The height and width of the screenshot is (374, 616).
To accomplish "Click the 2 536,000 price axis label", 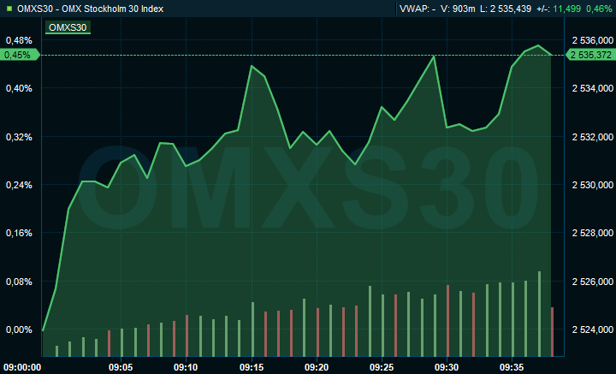I will (593, 40).
